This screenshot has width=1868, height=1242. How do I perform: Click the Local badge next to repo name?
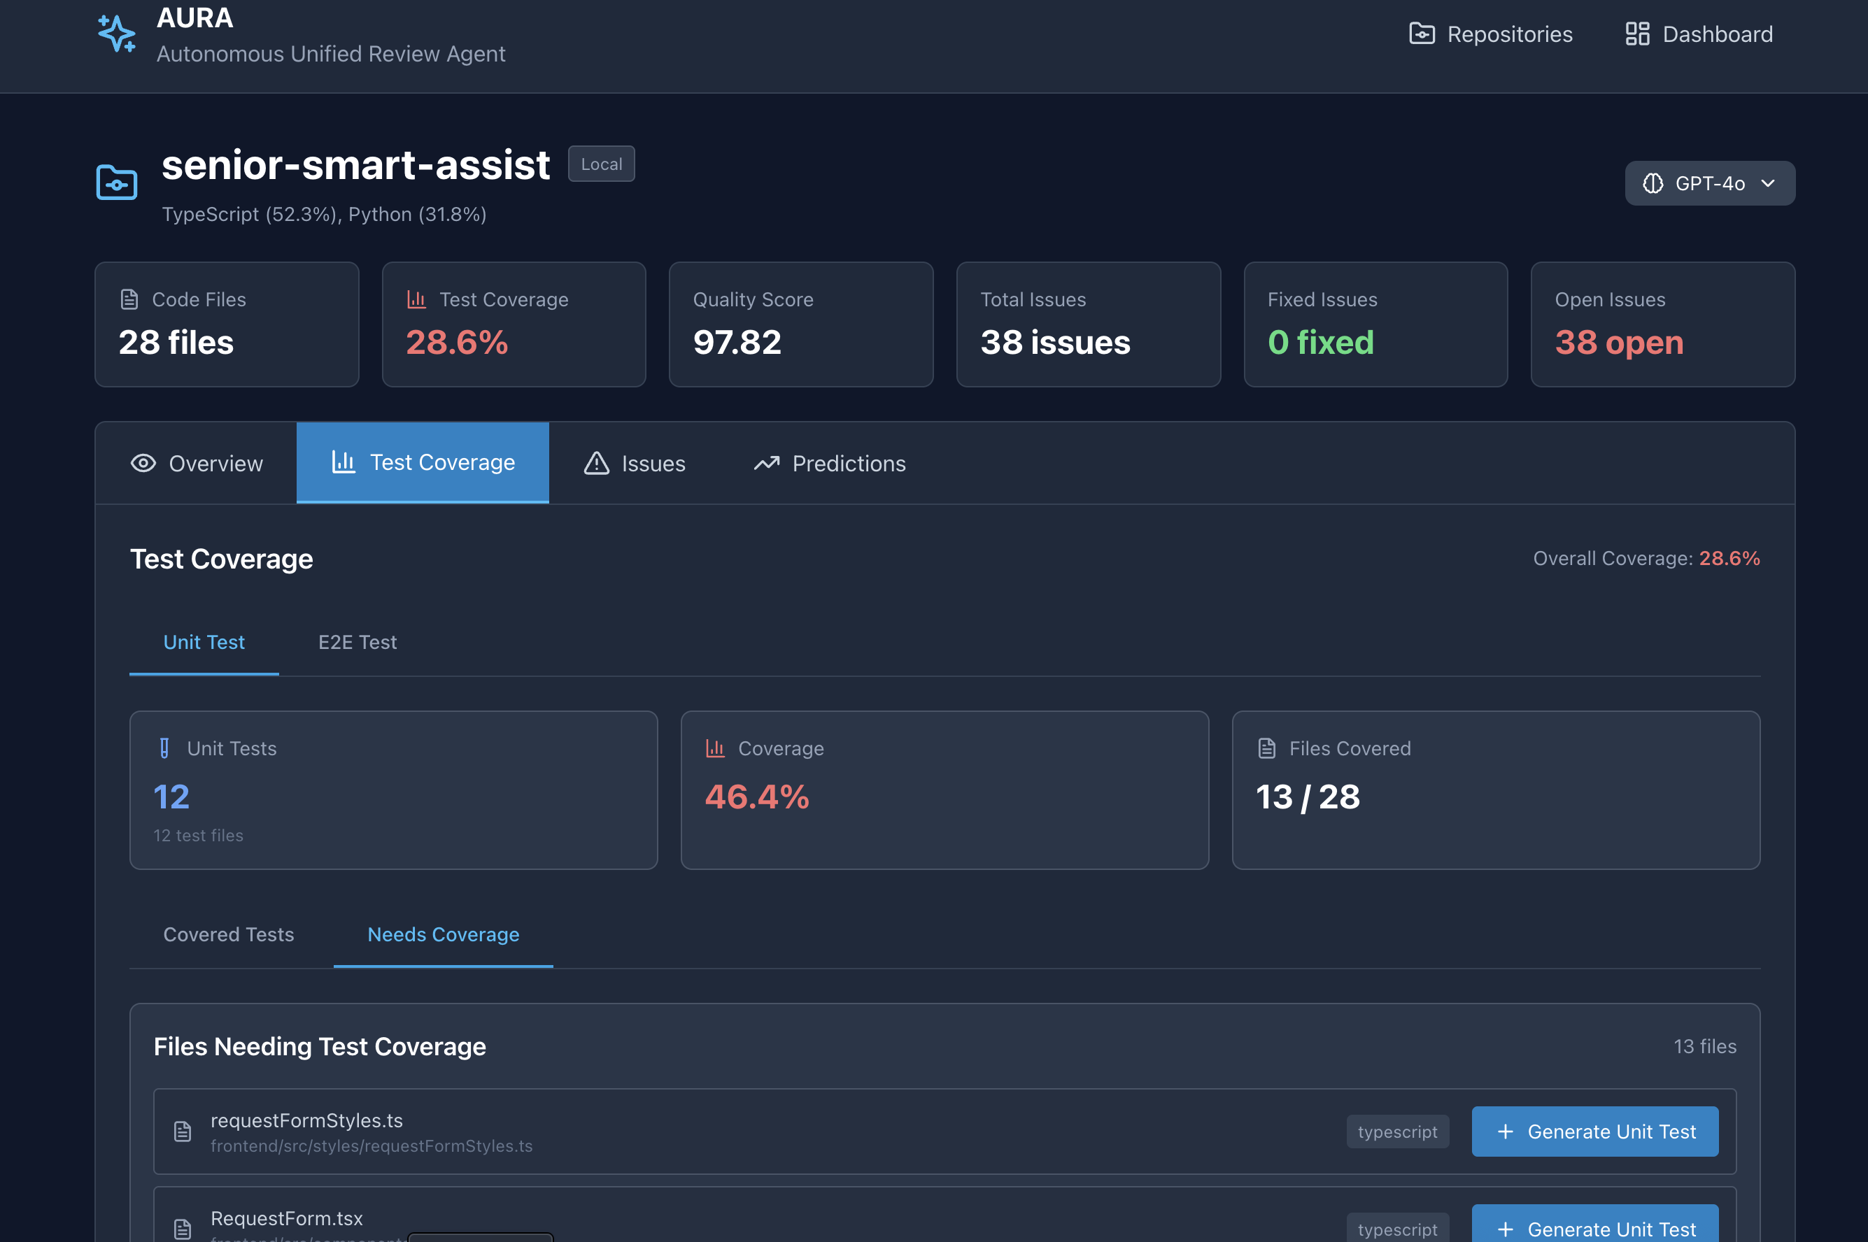[601, 164]
